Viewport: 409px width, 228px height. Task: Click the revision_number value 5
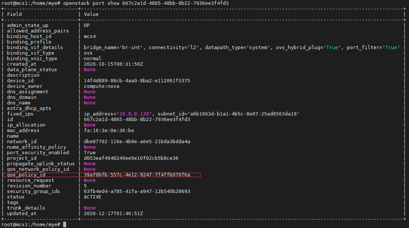click(85, 186)
